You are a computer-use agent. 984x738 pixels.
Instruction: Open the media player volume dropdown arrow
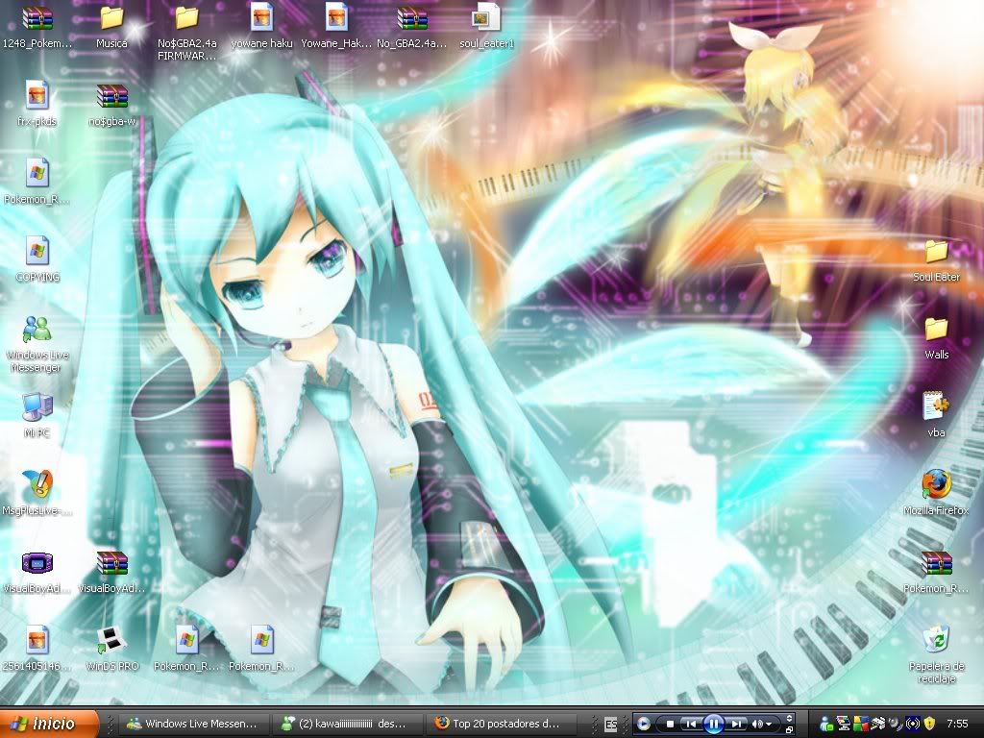pos(769,725)
